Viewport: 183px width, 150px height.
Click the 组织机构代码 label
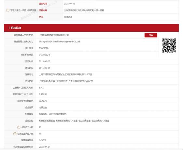(x=27, y=55)
